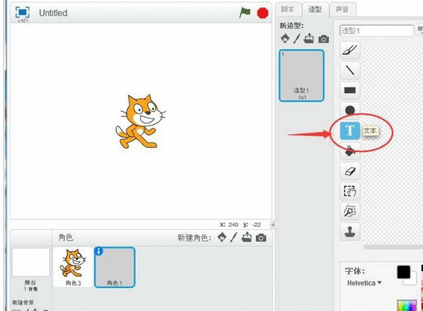Click the paint editor horizontal scrollbar
Image resolution: width=423 pixels, height=311 pixels.
tap(394, 247)
